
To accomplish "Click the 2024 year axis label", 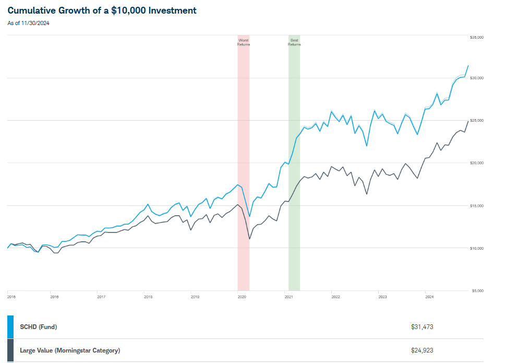I will (x=429, y=297).
